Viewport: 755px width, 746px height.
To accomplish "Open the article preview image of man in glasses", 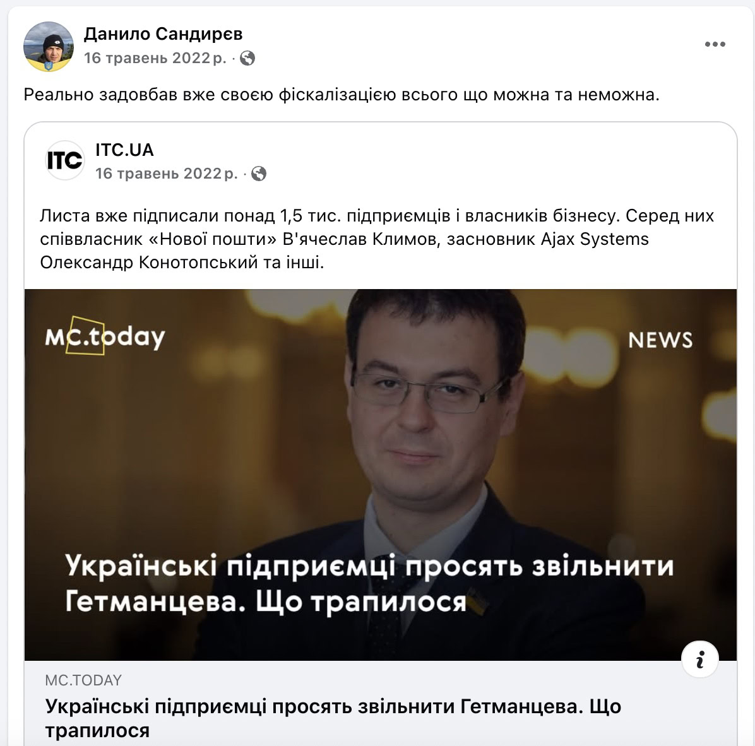I will click(381, 475).
